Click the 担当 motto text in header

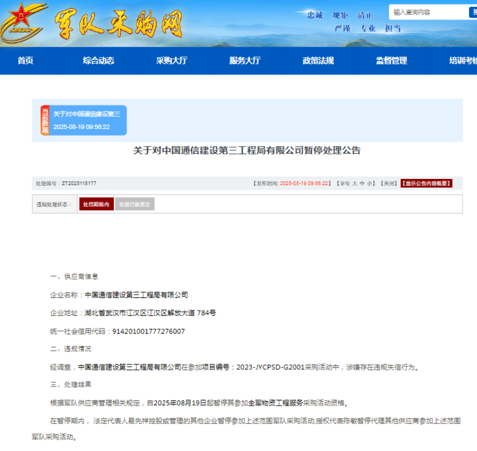(x=393, y=28)
